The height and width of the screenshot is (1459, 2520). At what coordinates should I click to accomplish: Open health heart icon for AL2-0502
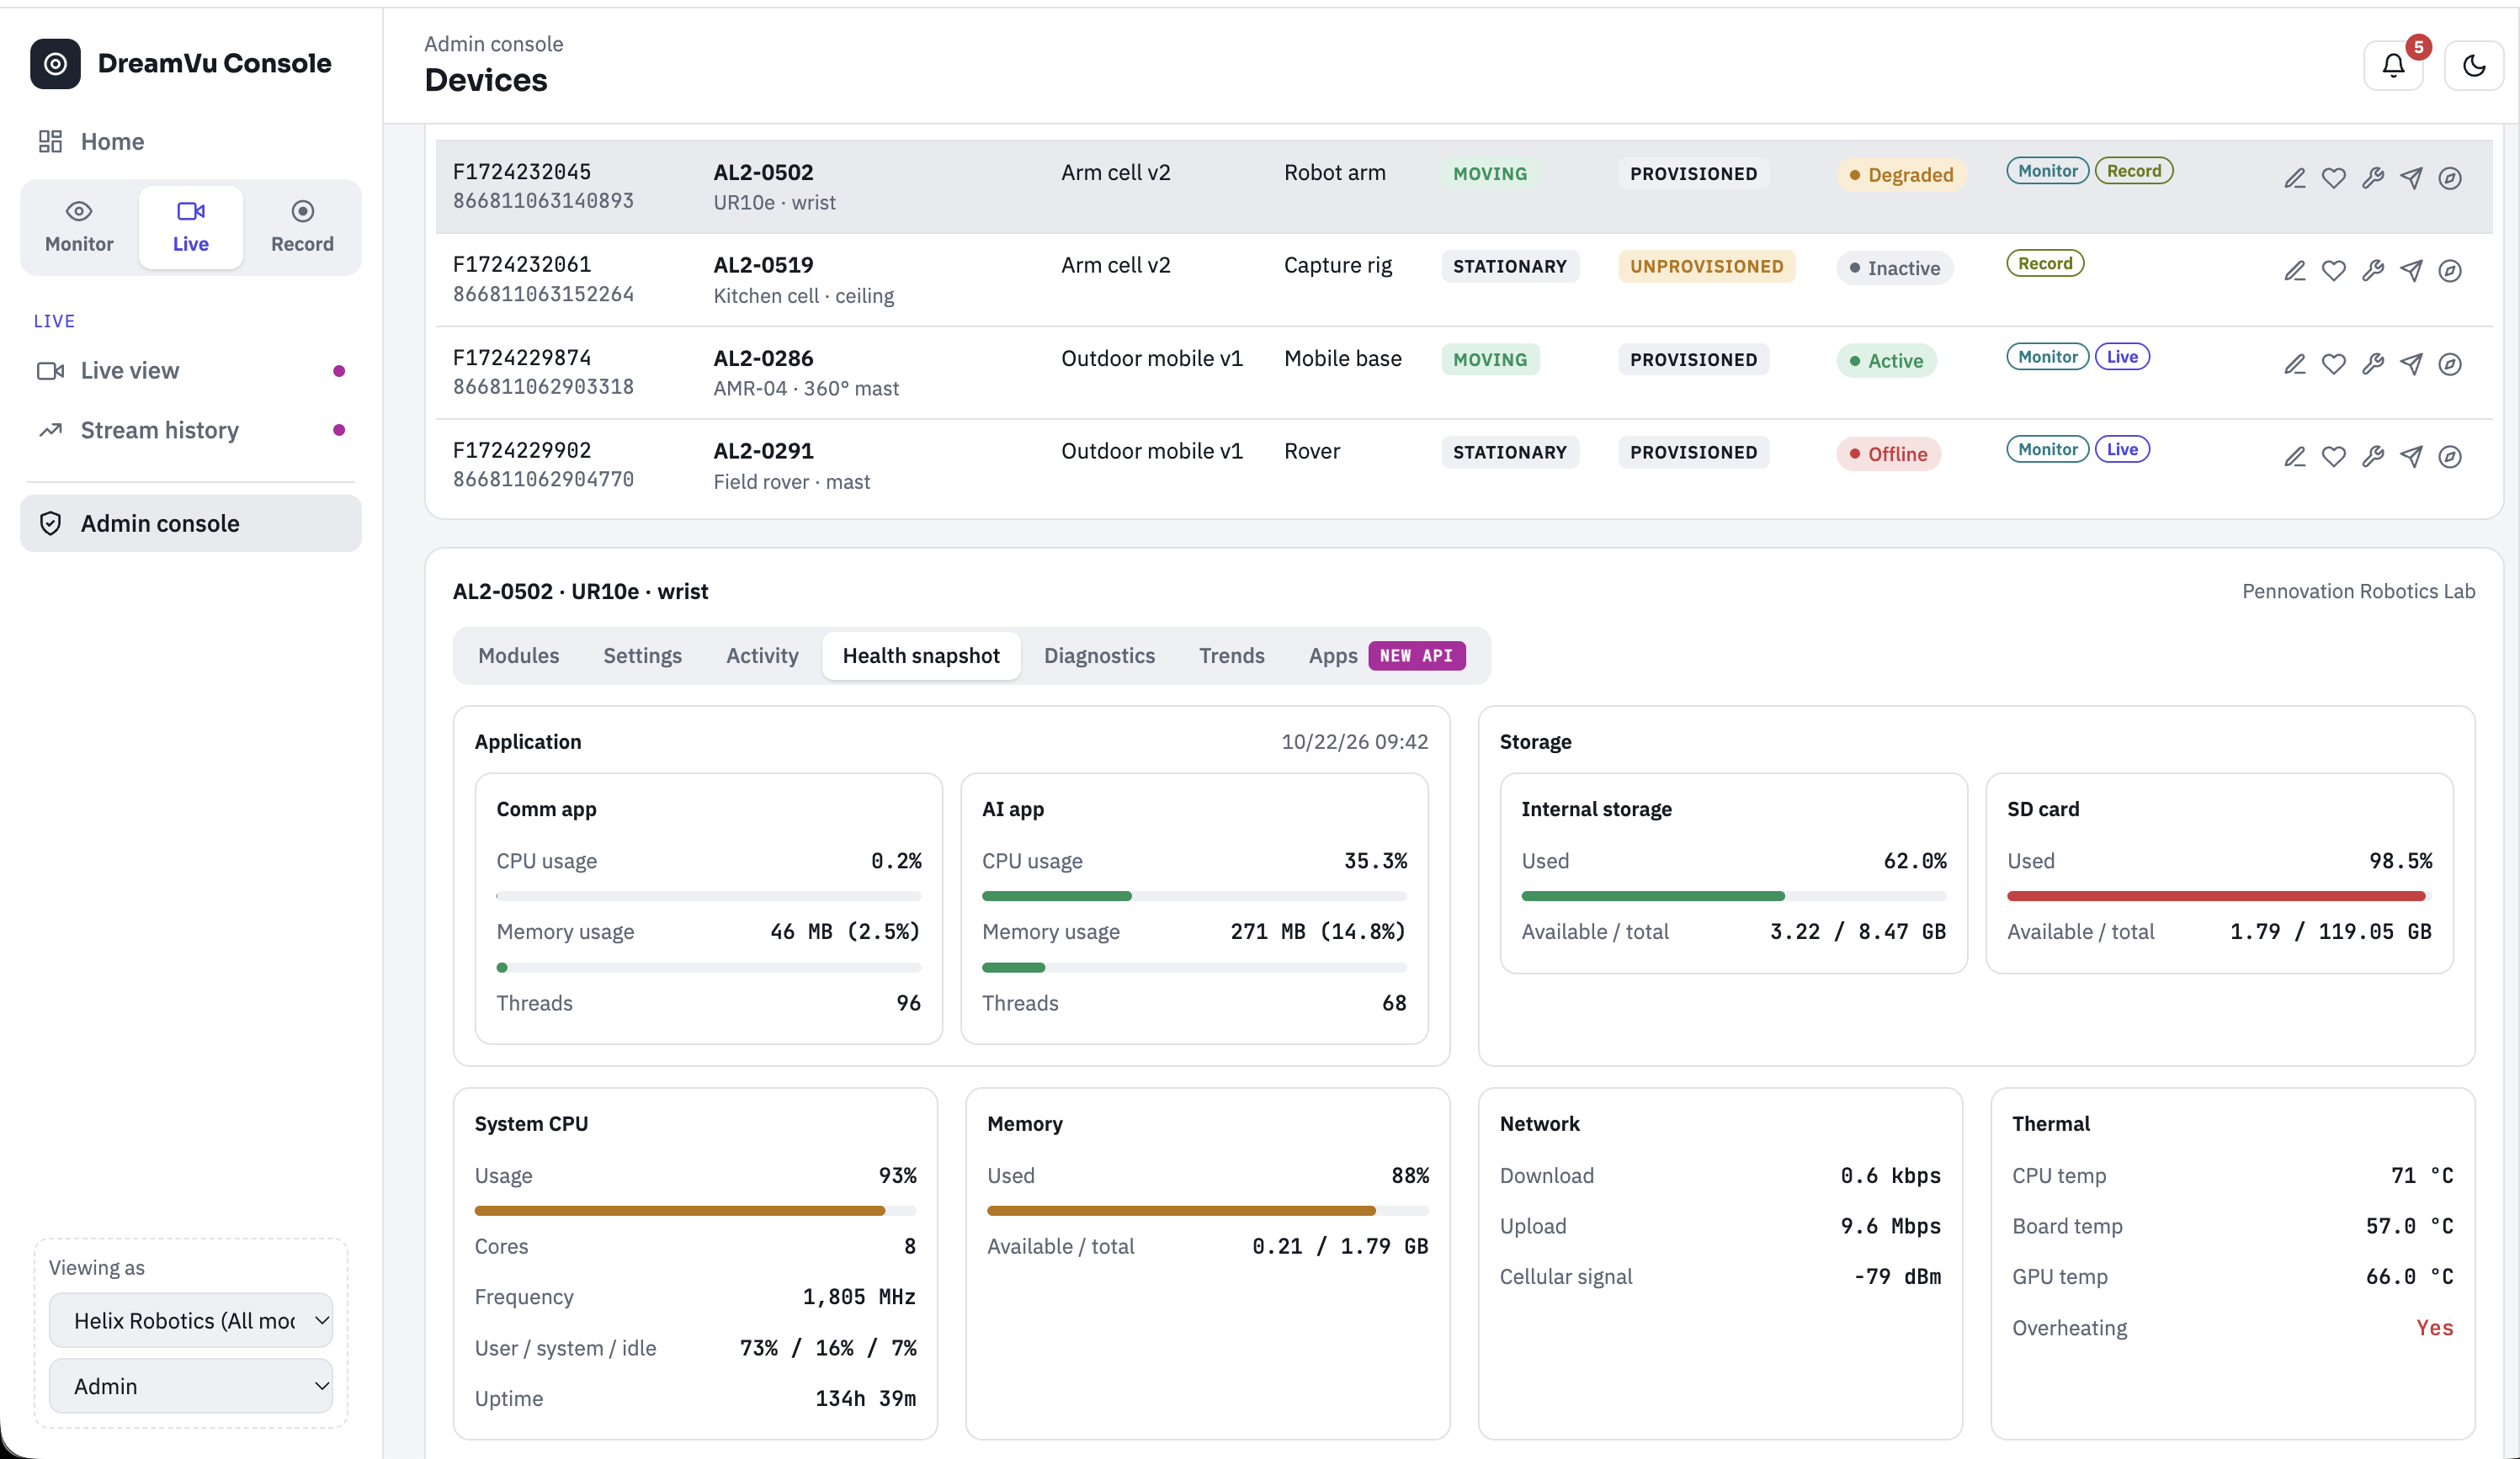[2334, 178]
